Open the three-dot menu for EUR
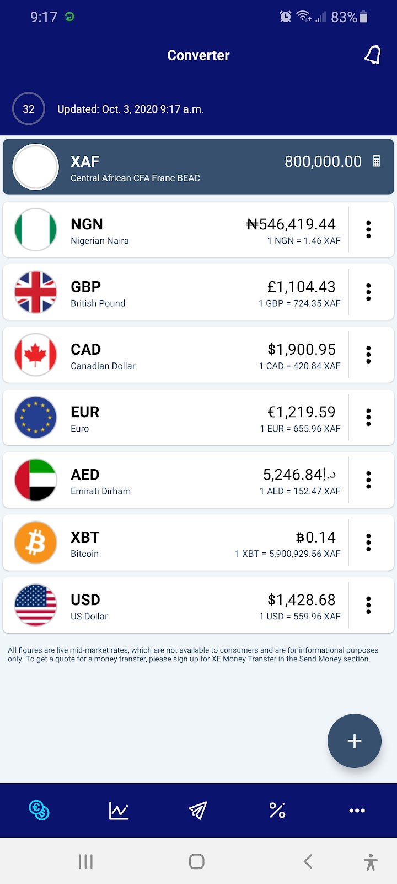This screenshot has width=397, height=884. pyautogui.click(x=368, y=417)
